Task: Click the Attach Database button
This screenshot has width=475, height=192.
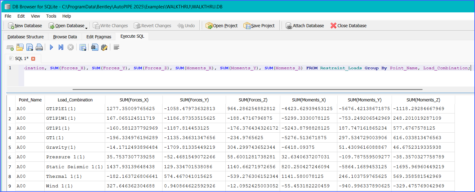Action: coord(304,26)
